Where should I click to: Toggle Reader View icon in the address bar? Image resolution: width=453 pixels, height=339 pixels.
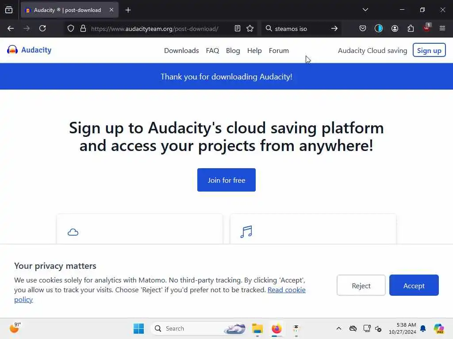238,29
